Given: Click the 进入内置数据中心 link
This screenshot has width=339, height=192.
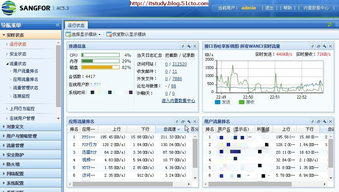Looking at the screenshot, I should tap(178, 101).
